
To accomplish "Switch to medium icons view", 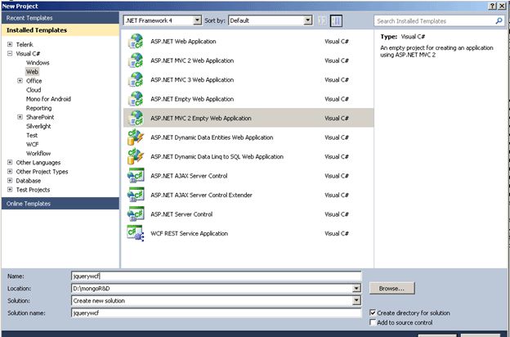I will (x=336, y=20).
